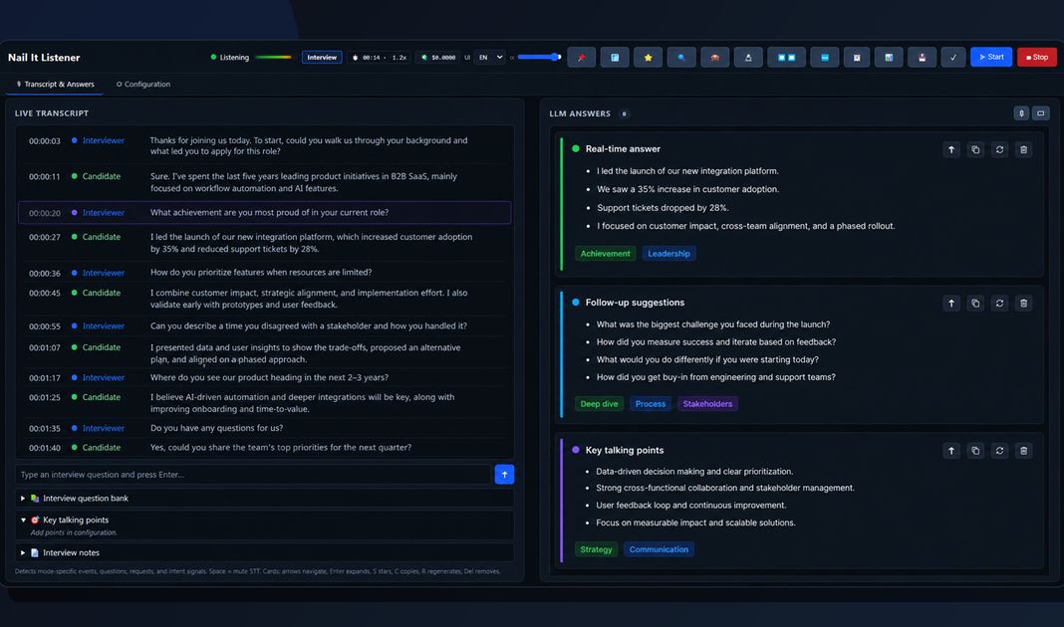Viewport: 1064px width, 627px height.
Task: Toggle the Interview mode button
Action: (x=322, y=58)
